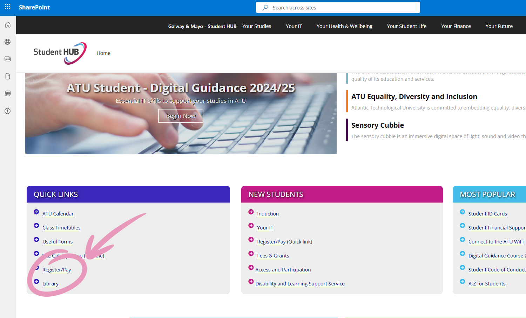This screenshot has height=318, width=526.
Task: Click the News icon in the sidebar
Action: coord(7,59)
